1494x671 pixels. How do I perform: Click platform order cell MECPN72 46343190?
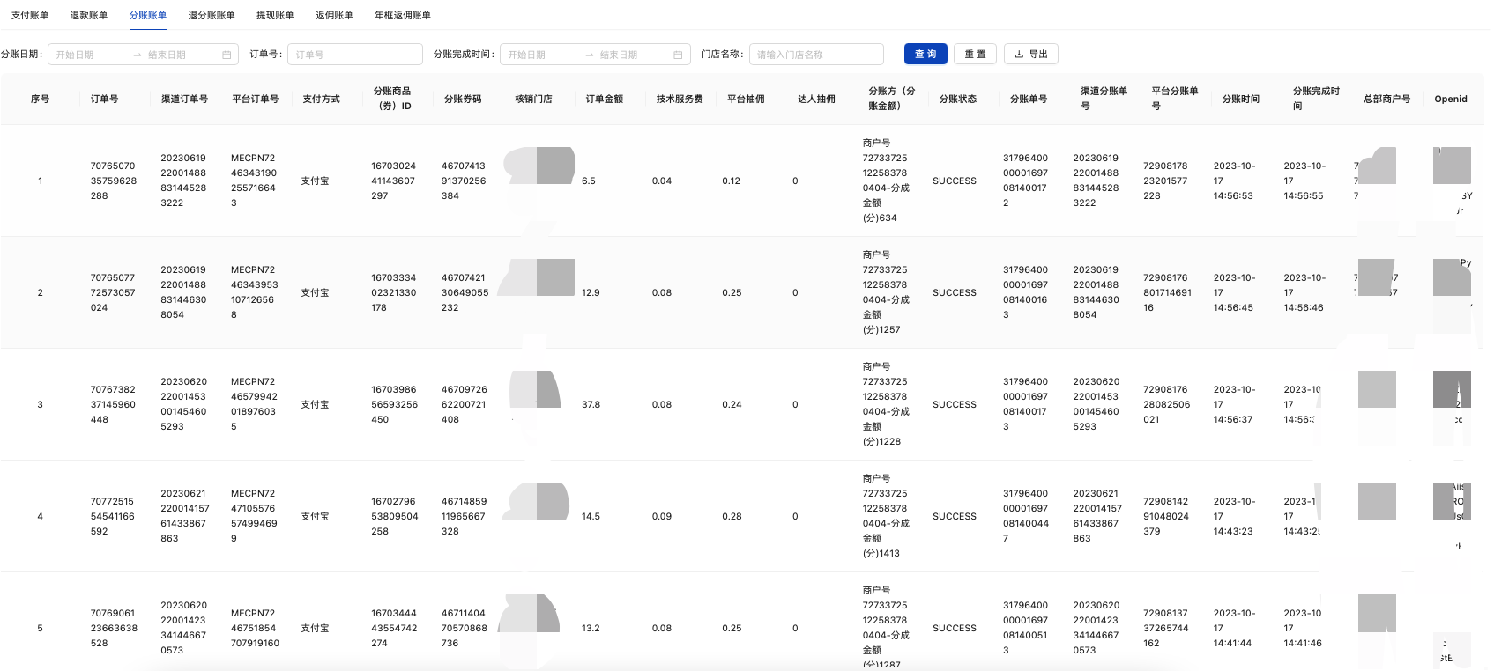coord(254,181)
